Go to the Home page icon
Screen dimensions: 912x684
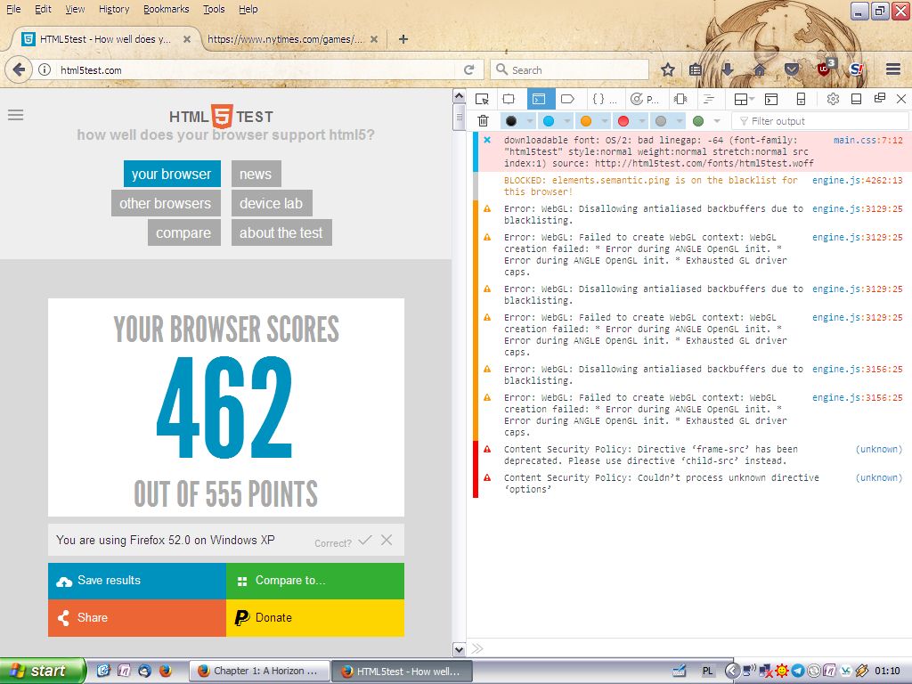pos(759,69)
